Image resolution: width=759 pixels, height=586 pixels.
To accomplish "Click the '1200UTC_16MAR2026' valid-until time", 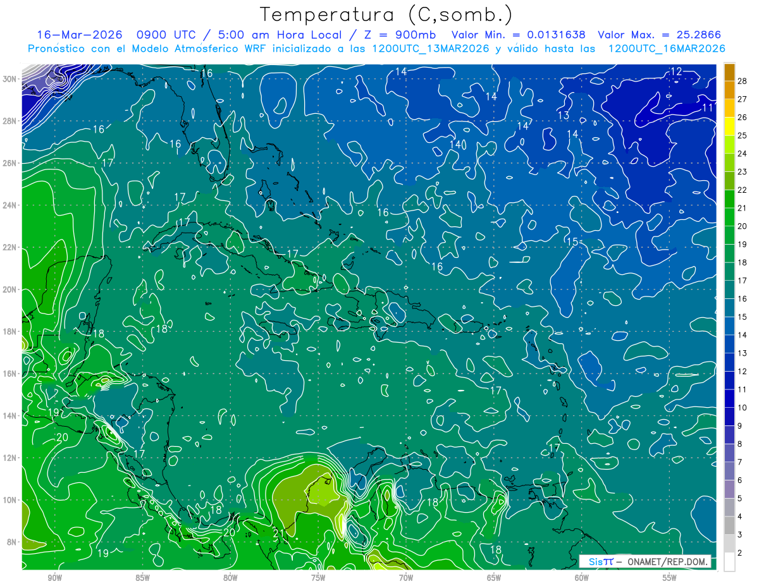I will [666, 49].
